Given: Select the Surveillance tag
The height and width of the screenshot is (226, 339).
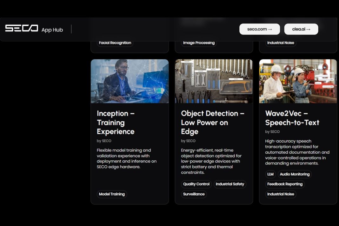Looking at the screenshot, I should point(194,194).
